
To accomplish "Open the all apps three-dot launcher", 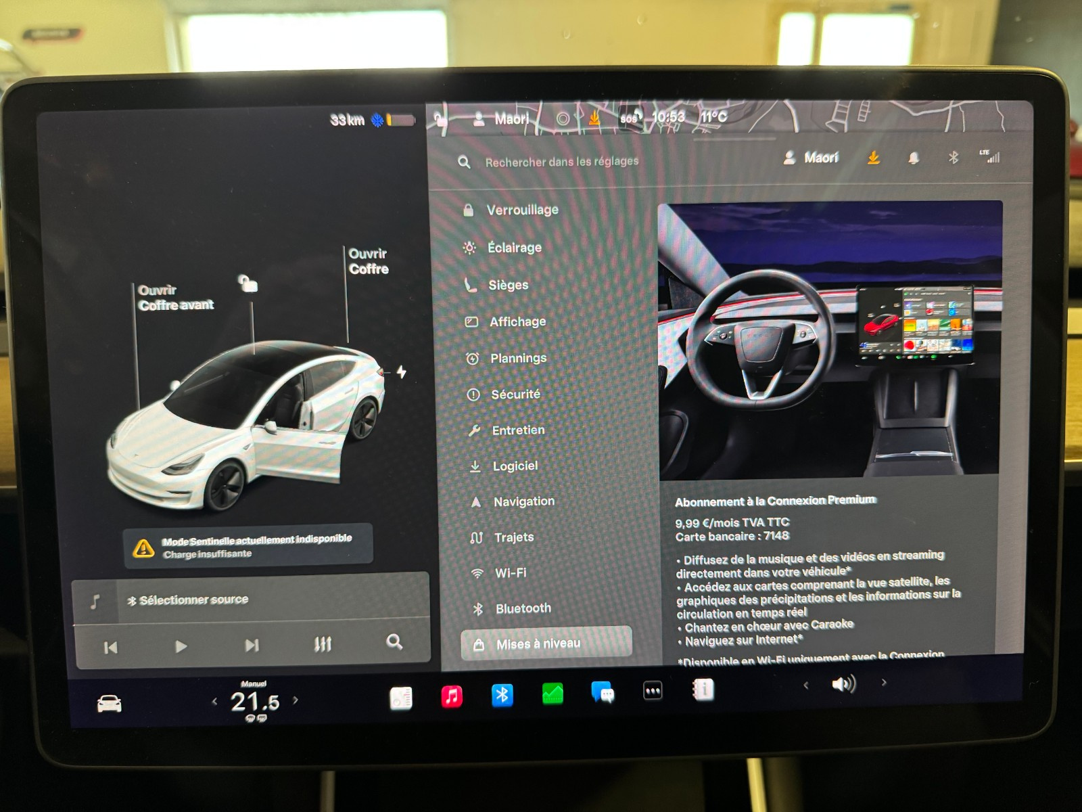I will point(653,691).
